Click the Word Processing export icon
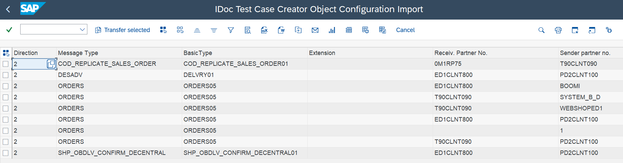 pos(281,30)
